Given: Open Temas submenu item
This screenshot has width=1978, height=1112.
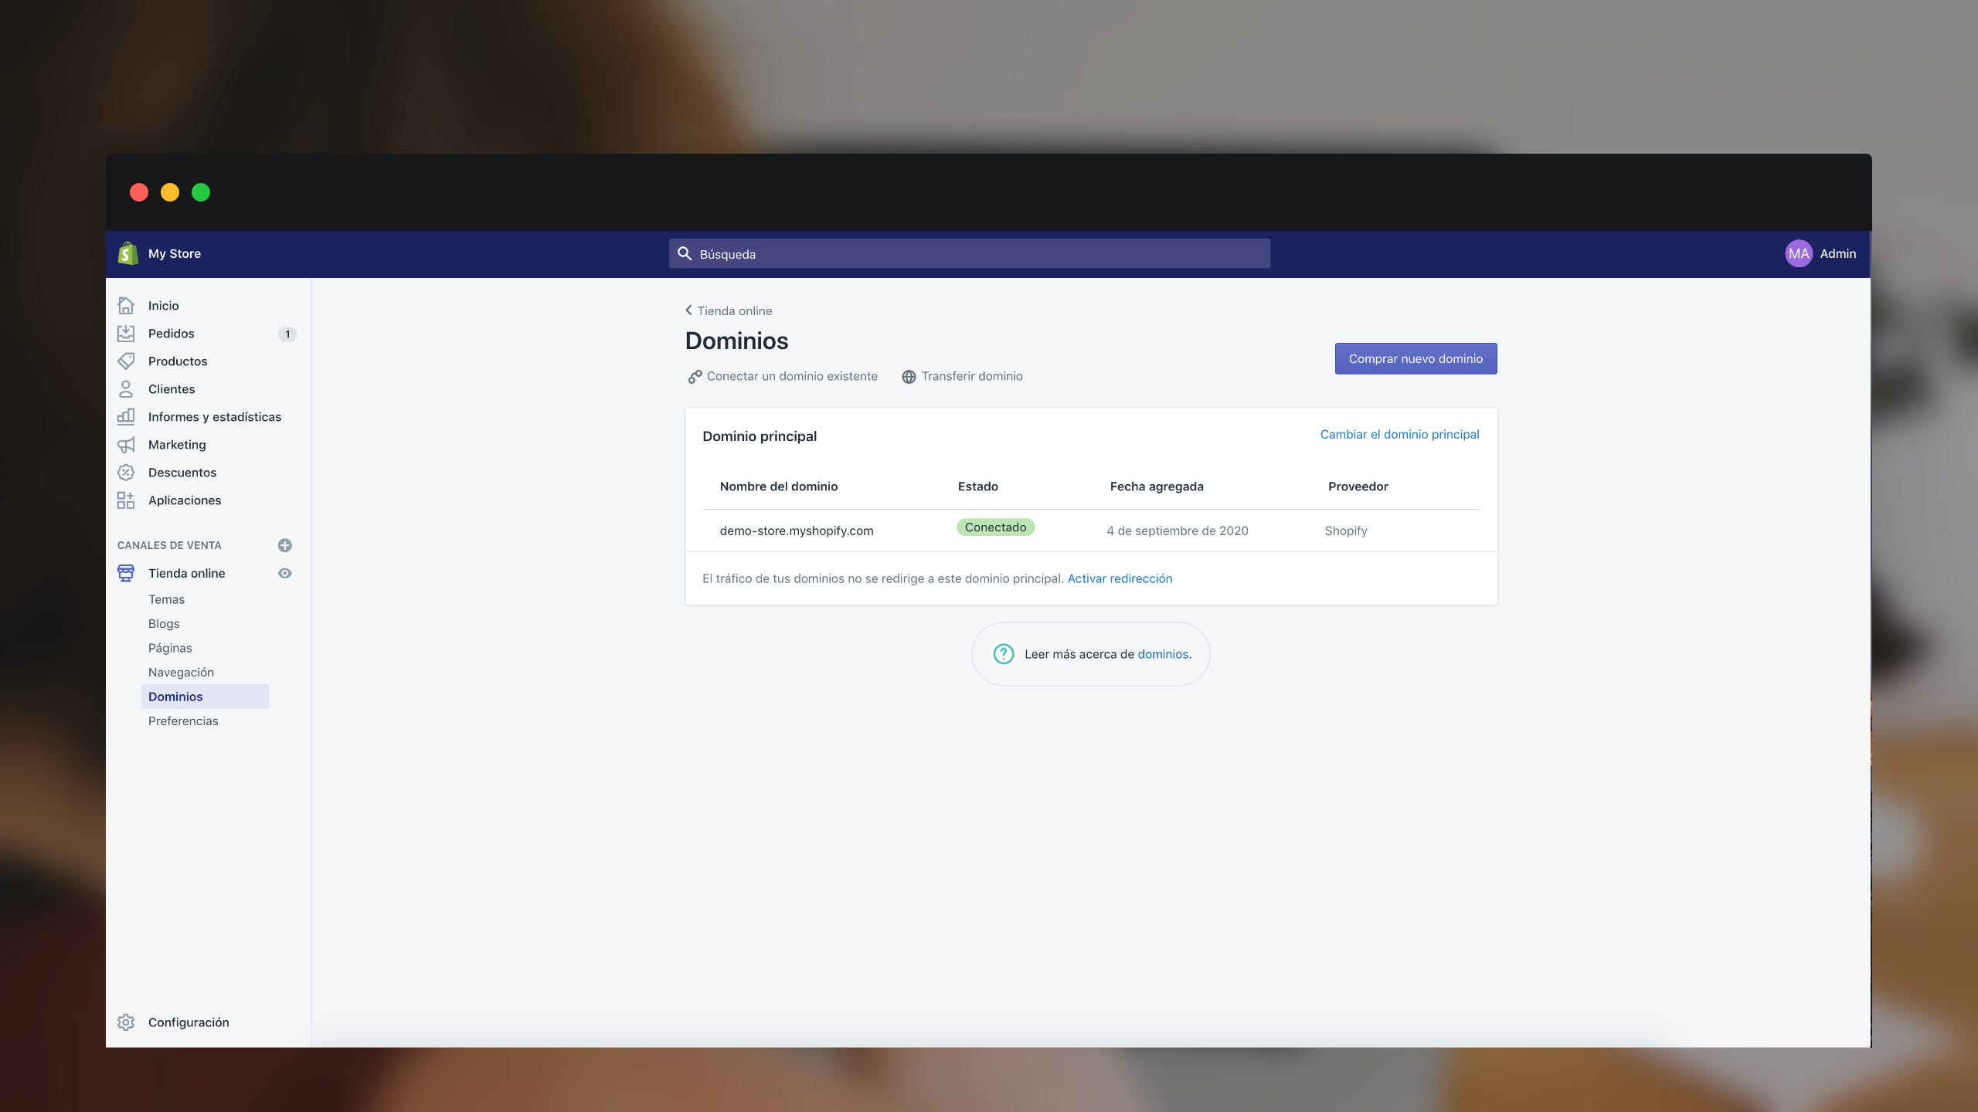Looking at the screenshot, I should [x=166, y=599].
